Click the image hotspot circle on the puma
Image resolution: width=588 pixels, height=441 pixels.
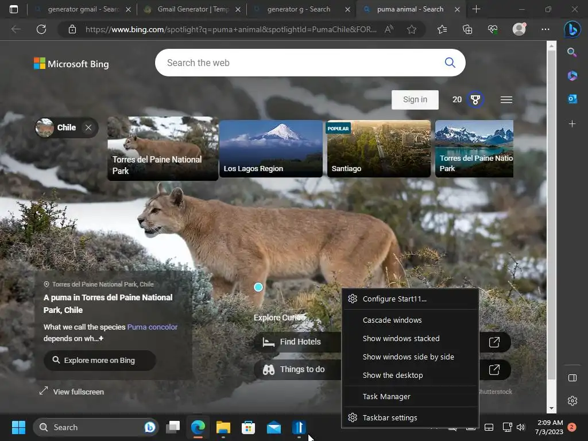click(x=258, y=287)
